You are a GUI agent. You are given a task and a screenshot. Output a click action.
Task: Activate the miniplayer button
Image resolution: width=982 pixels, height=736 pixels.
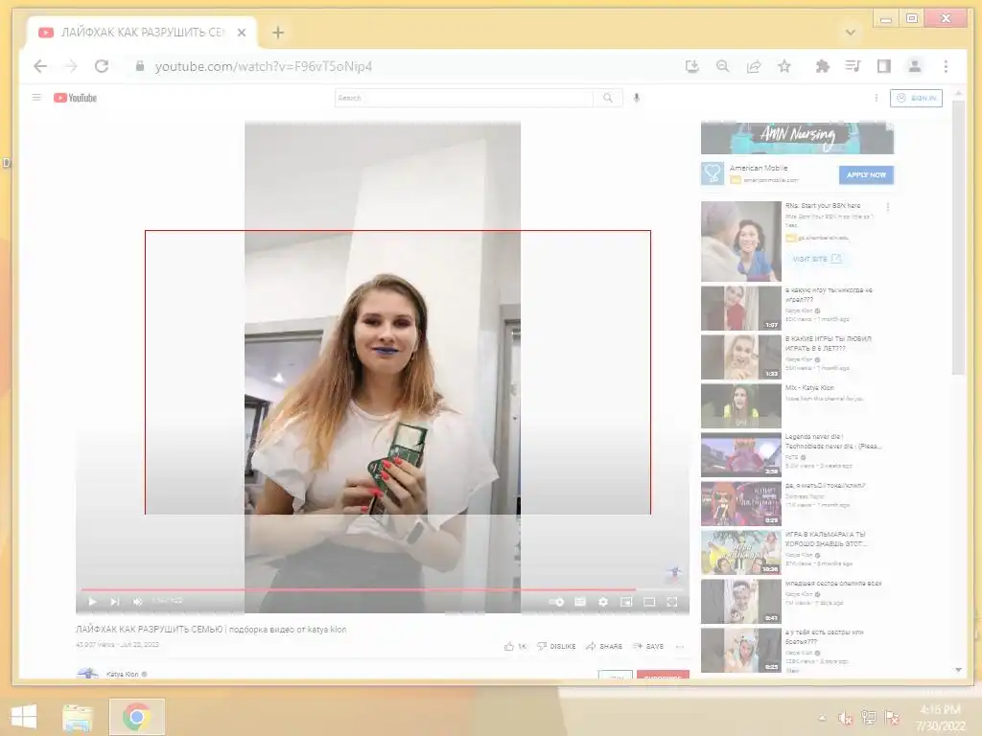pyautogui.click(x=626, y=602)
